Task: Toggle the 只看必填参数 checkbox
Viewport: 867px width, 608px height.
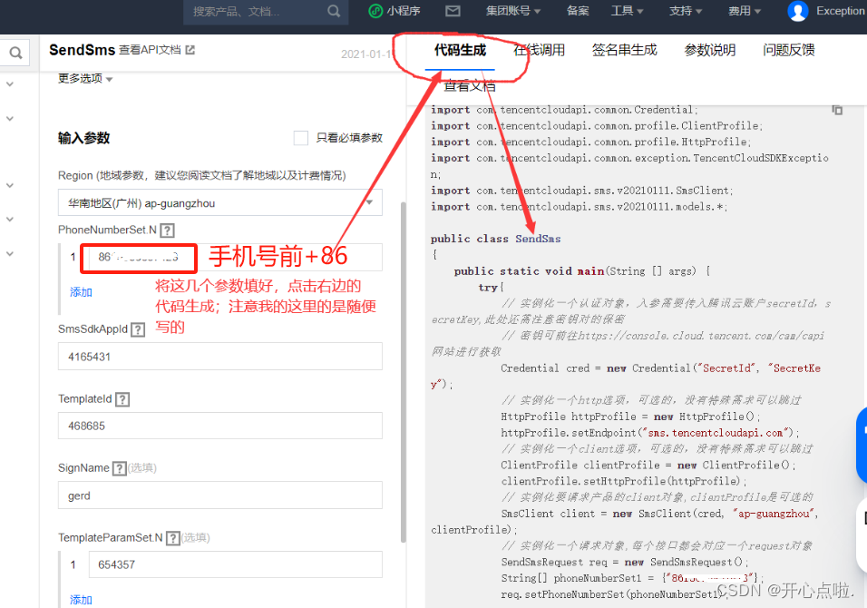Action: point(301,138)
